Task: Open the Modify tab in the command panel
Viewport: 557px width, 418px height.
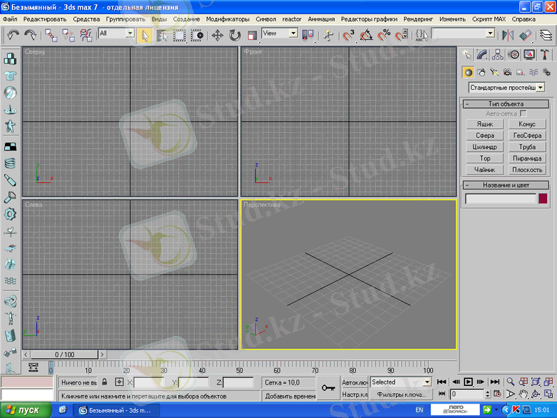Action: pyautogui.click(x=482, y=54)
